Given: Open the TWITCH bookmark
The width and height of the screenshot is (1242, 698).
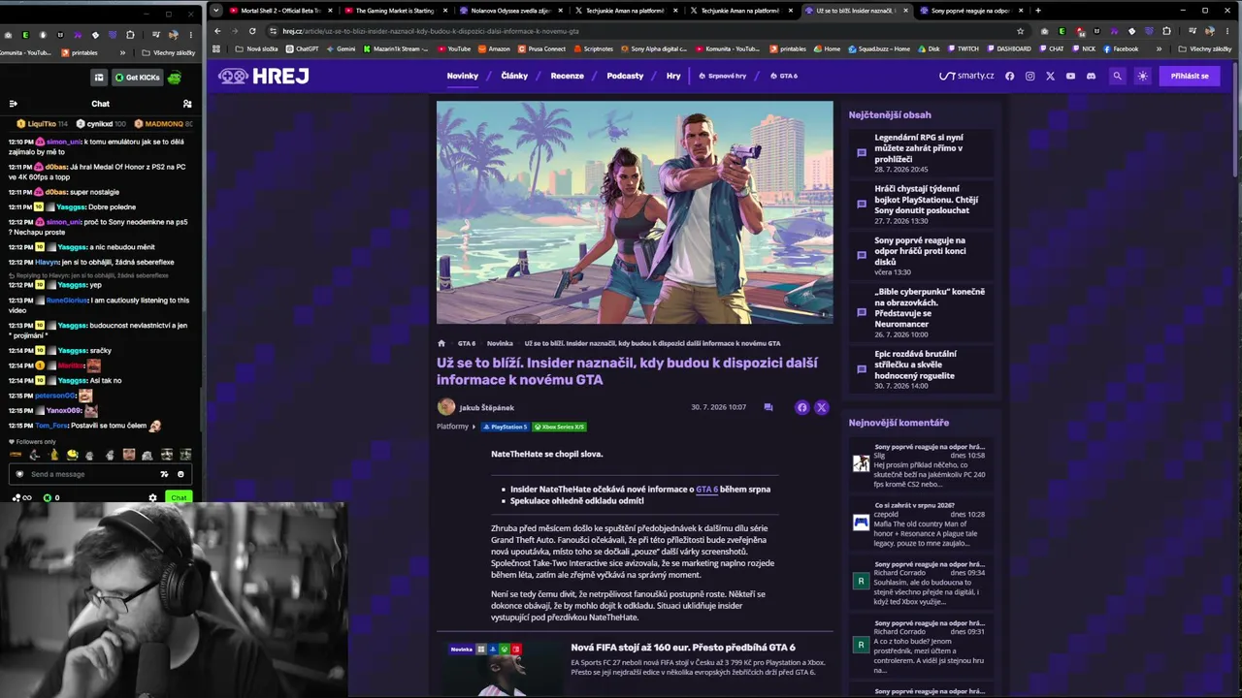Looking at the screenshot, I should pyautogui.click(x=964, y=48).
